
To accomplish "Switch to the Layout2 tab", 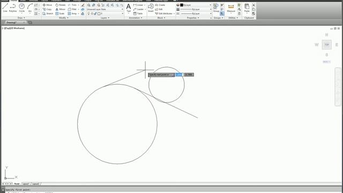I will point(36,184).
